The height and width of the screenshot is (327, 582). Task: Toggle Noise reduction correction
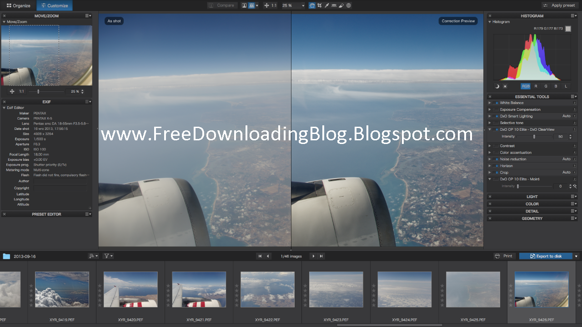click(x=496, y=159)
